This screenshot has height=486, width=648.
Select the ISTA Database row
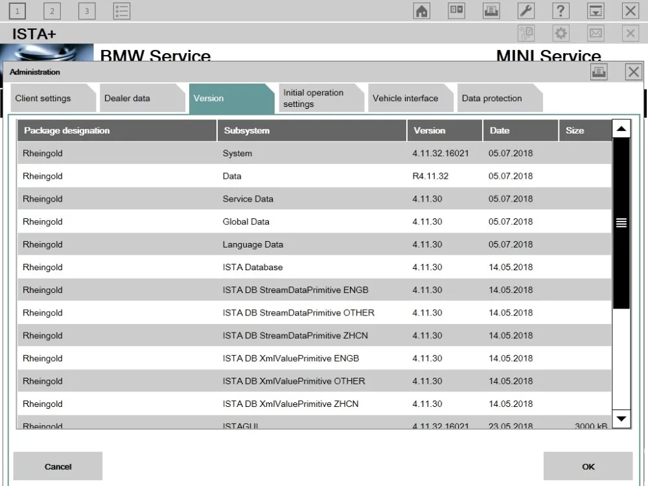pos(314,267)
